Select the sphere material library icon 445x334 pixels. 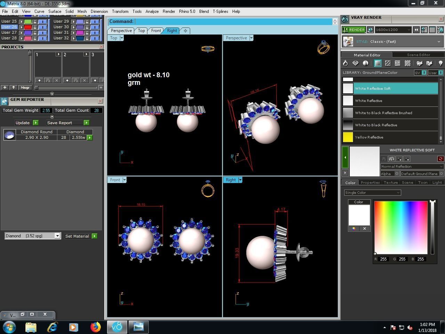365,63
